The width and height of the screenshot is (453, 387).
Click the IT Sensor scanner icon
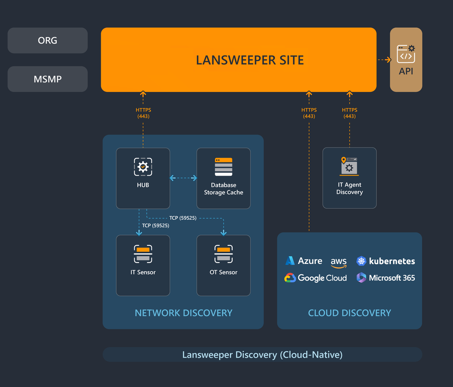[143, 254]
